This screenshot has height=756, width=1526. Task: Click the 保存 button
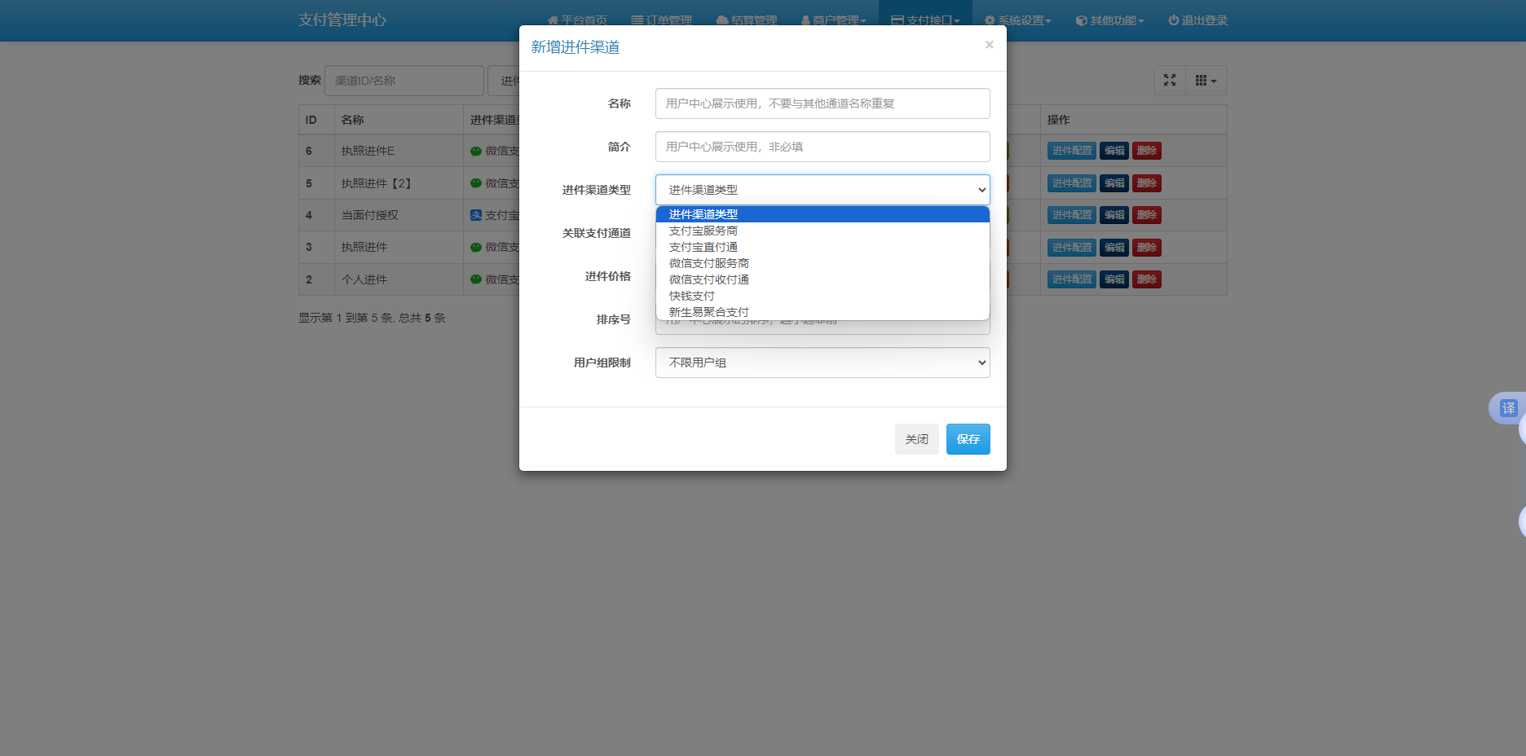(968, 439)
